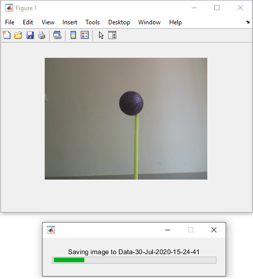Print the figure with the printer icon
Image resolution: width=253 pixels, height=279 pixels.
(x=42, y=35)
